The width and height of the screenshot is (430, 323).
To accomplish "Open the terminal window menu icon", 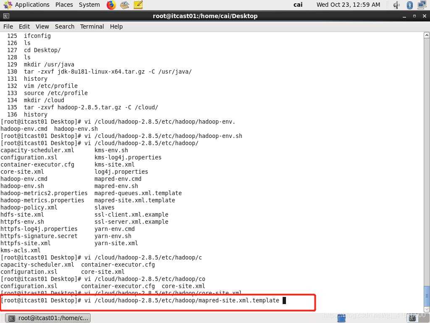I will [x=6, y=16].
